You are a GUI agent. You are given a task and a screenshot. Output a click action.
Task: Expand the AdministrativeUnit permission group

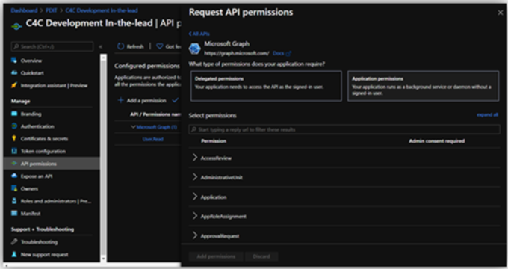[195, 177]
